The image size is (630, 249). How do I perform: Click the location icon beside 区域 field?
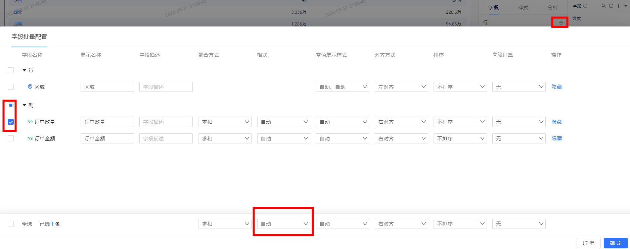tap(30, 87)
